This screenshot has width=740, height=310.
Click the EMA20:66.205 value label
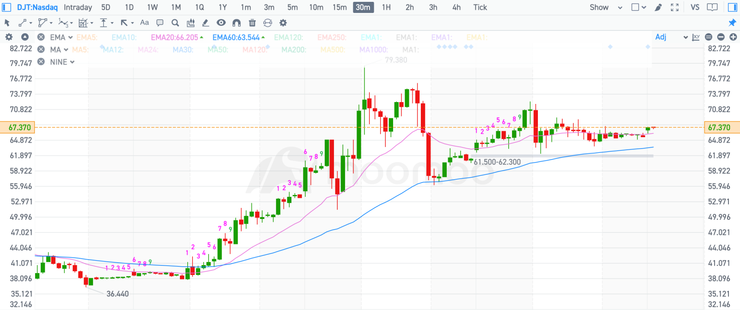(174, 37)
